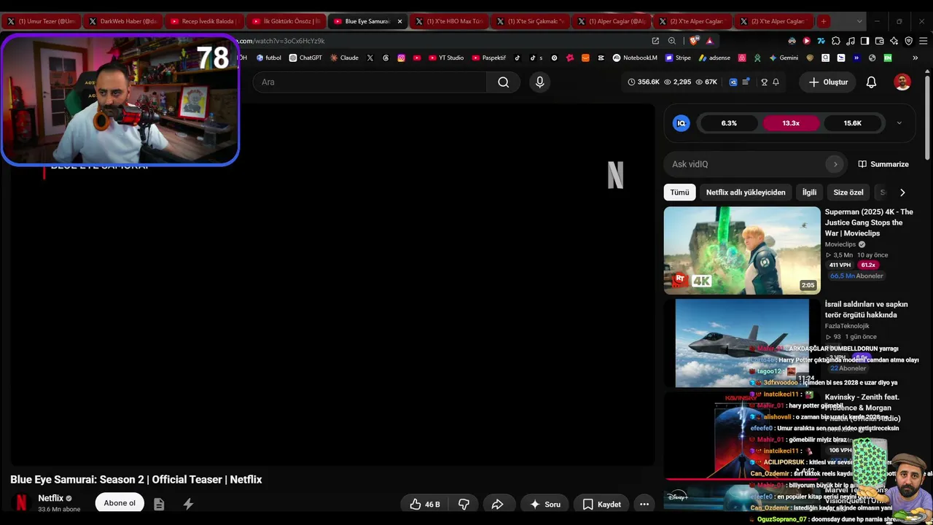Switch to the X'te HBO Max tab
This screenshot has height=525, width=933.
click(x=450, y=21)
